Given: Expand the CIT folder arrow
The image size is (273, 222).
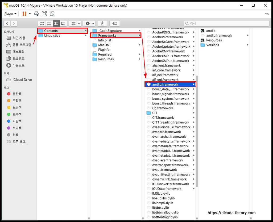Looking at the screenshot, I should 193,113.
